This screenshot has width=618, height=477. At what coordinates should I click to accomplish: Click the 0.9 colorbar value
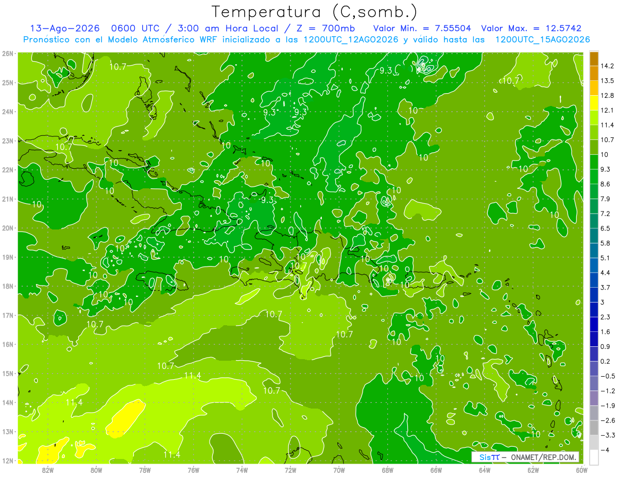(606, 346)
